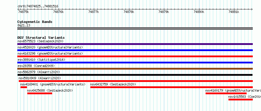Click the nsv4163298 (gnomADStructuralVariants) label
The height and width of the screenshot is (111, 261).
[50, 53]
